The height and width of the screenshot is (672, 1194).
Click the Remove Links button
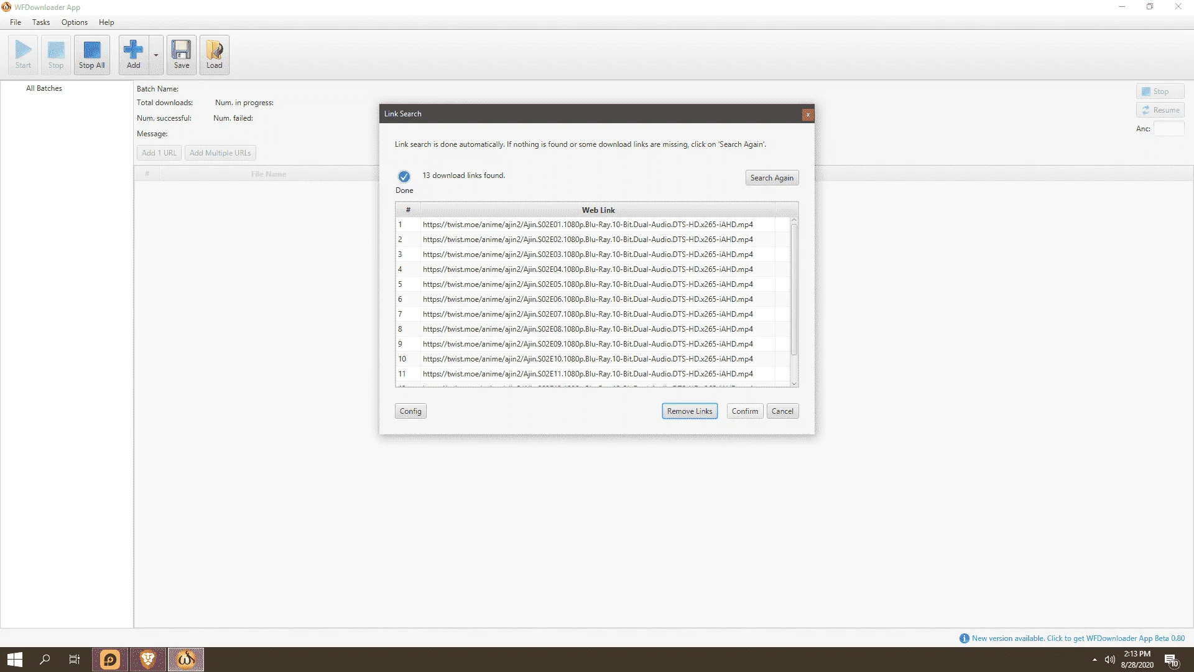690,411
